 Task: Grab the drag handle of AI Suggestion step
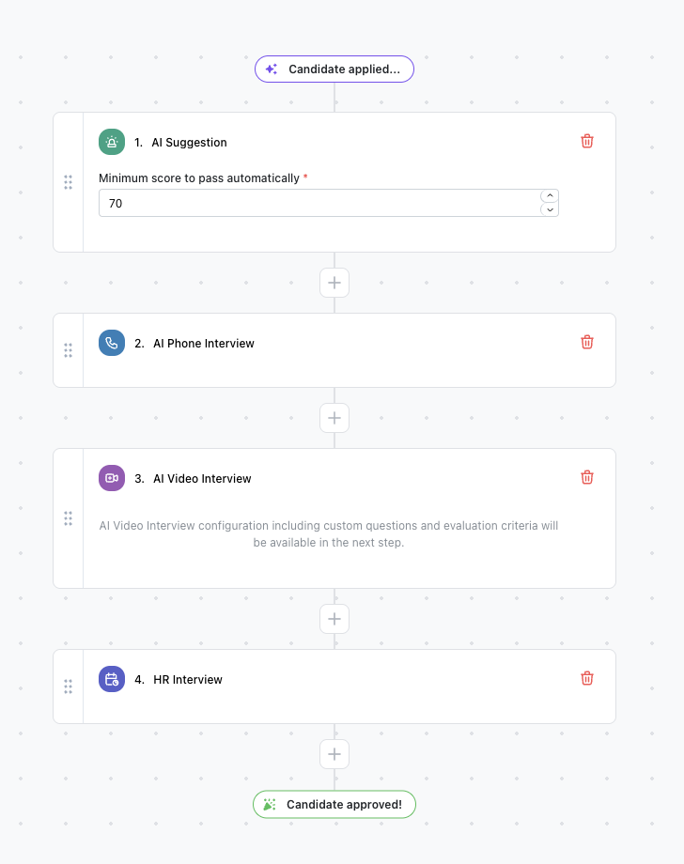click(68, 182)
